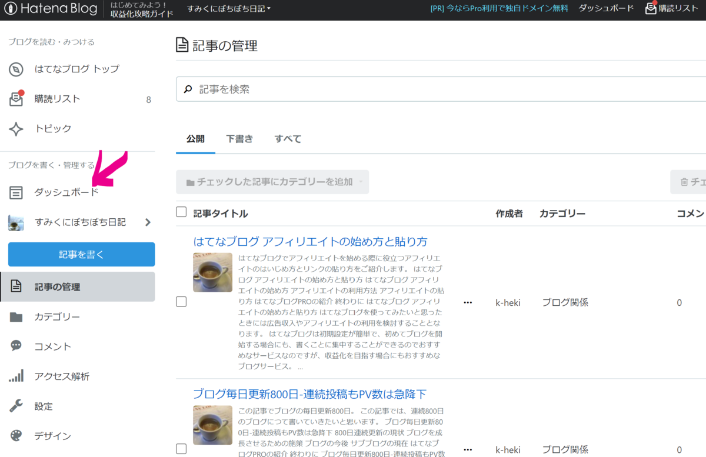Screen dimensions: 706x457
Task: Click ブログ関係 category in 毎日更新800日 row
Action: [565, 450]
